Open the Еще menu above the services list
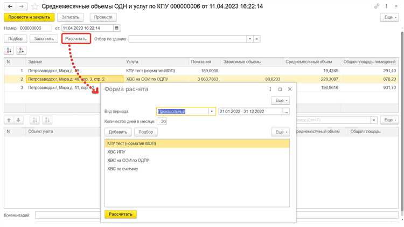This screenshot has width=404, height=227. pyautogui.click(x=280, y=132)
